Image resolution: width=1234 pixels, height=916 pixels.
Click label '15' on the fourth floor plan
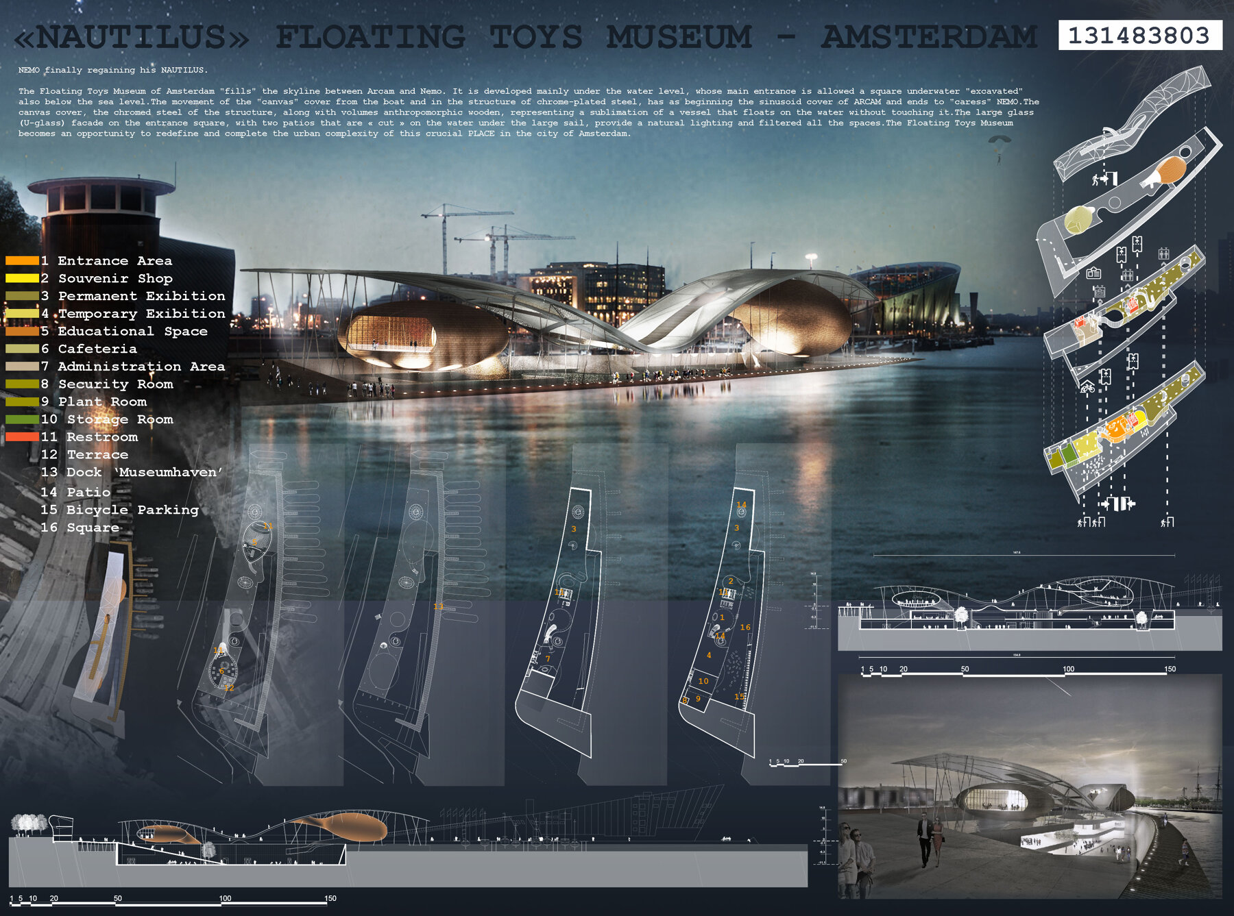739,697
